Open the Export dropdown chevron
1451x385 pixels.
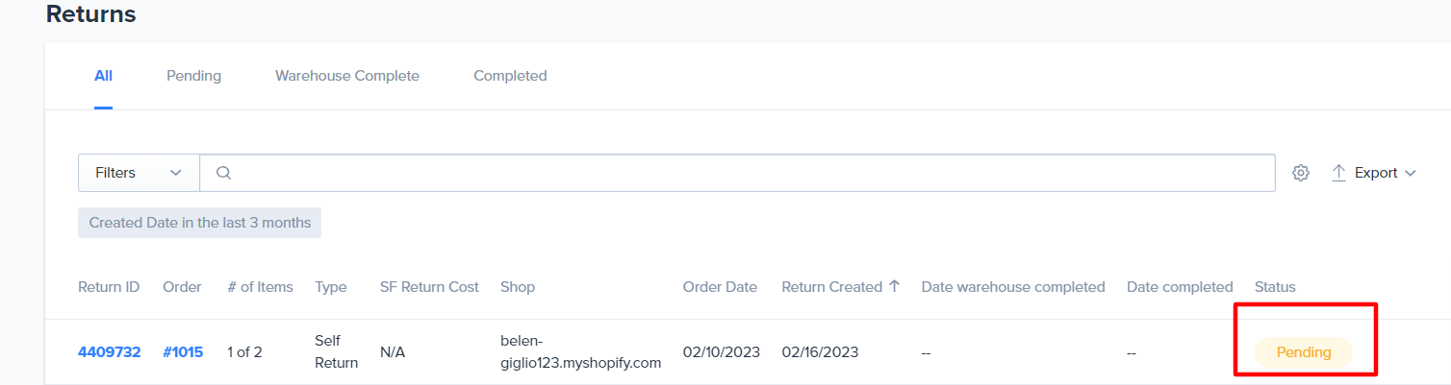1411,174
